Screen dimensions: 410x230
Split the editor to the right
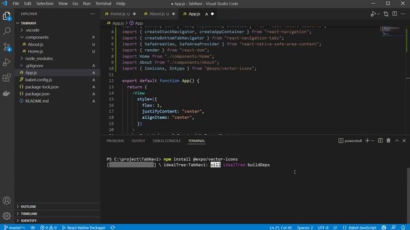coord(395,14)
